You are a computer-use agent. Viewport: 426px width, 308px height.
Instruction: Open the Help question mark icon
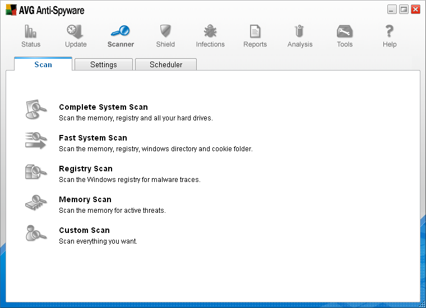click(x=390, y=31)
